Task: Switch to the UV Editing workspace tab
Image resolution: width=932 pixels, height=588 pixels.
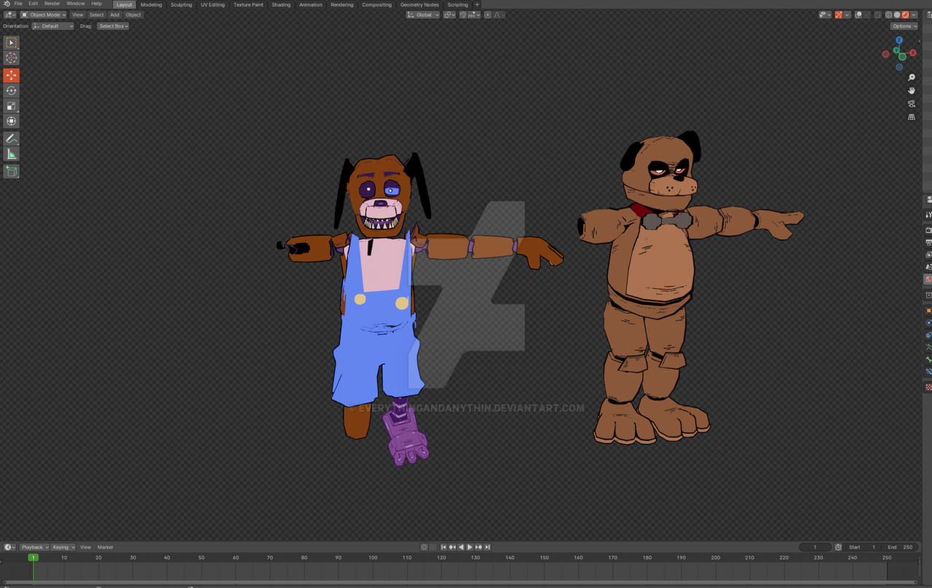Action: tap(213, 4)
